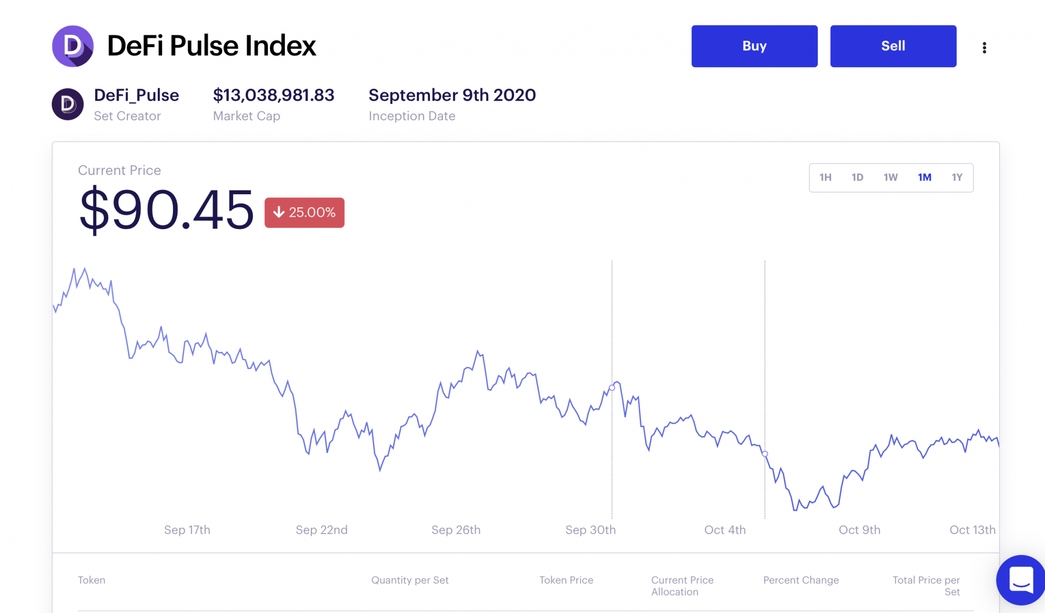Select the 1D chart timeframe

857,178
